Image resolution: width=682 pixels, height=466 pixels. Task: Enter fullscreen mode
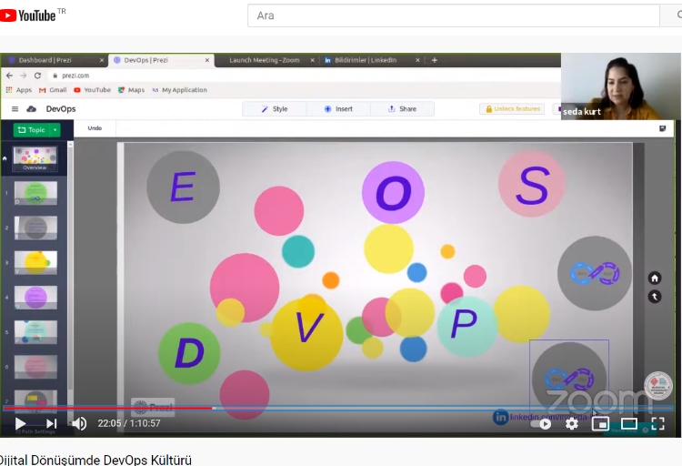[657, 423]
